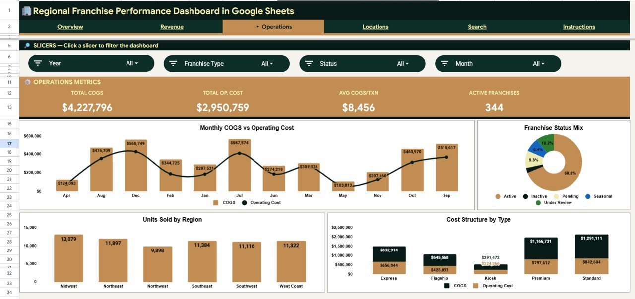Expand the Year slicer All dropdown

point(132,63)
